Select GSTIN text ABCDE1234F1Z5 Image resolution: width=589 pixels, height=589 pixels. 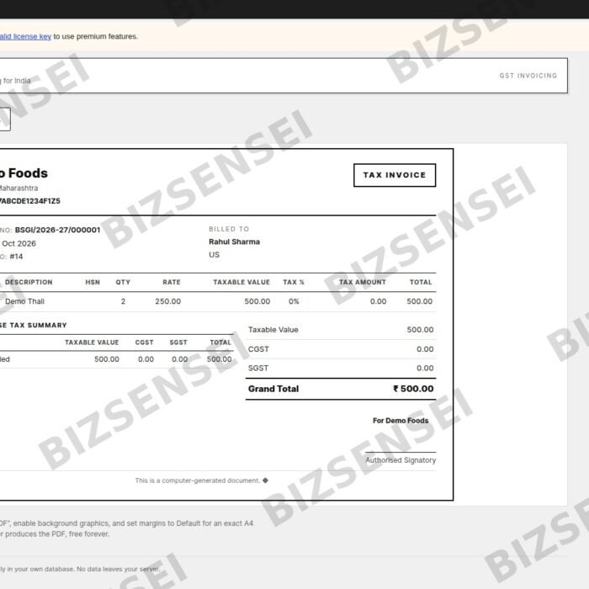30,201
